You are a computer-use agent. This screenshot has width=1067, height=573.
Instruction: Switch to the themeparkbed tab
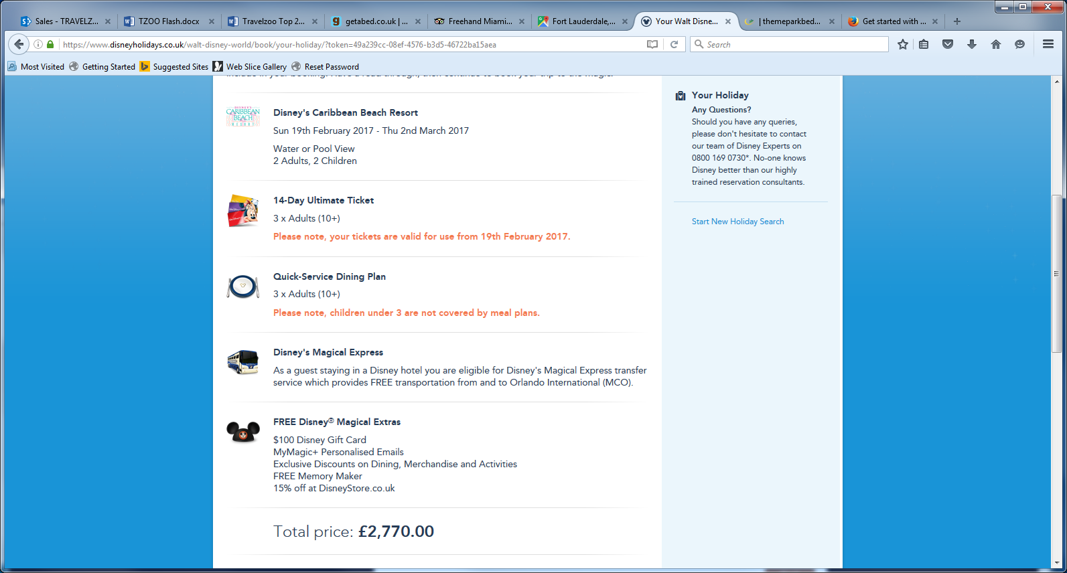pyautogui.click(x=790, y=21)
